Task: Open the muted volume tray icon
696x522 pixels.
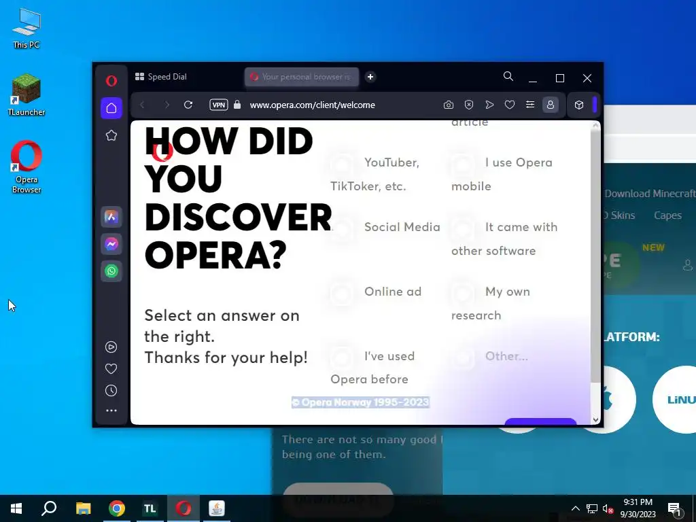Action: (x=608, y=508)
